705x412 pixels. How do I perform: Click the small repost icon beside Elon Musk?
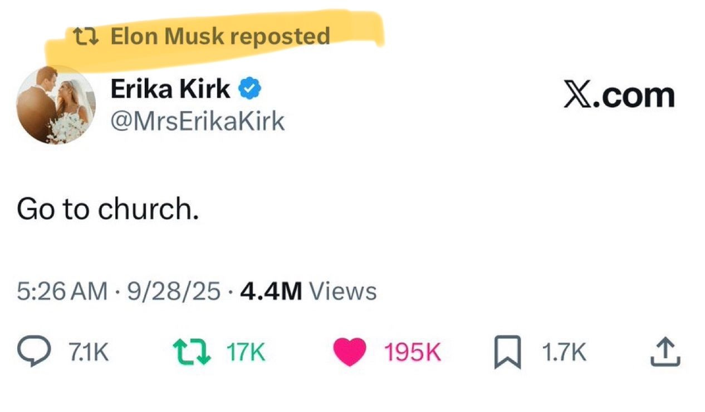86,37
